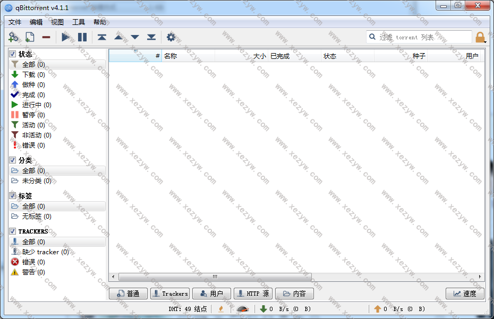Move torrent to bottom of queue
The height and width of the screenshot is (319, 494).
point(151,37)
